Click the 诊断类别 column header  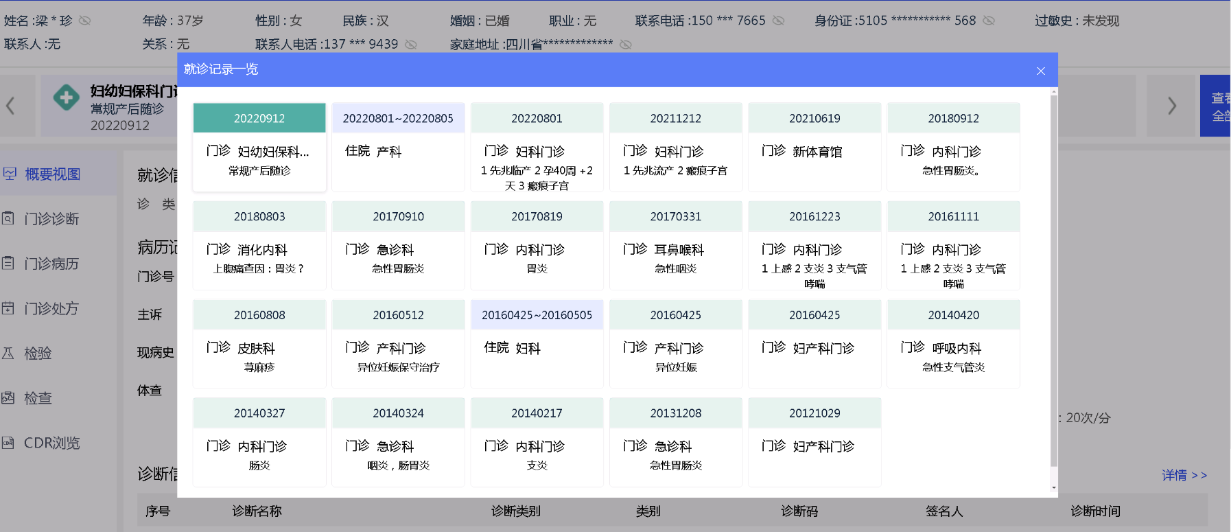point(515,511)
